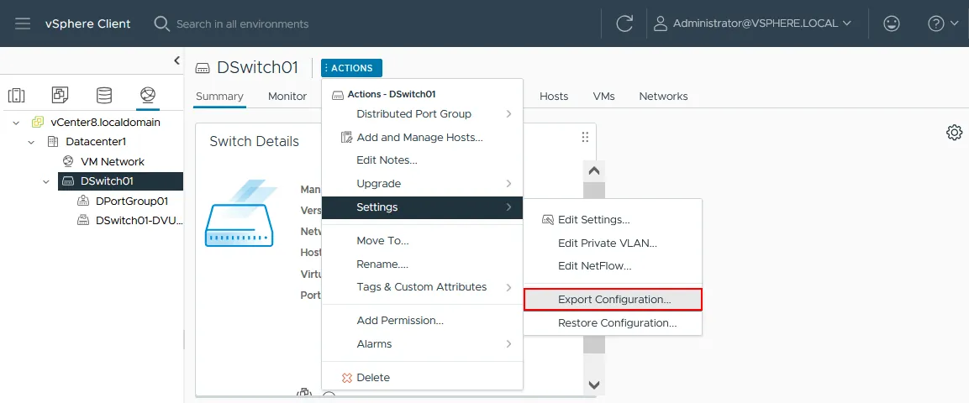Screen dimensions: 969x403
Task: Select the Networking inventory view icon
Action: click(148, 95)
